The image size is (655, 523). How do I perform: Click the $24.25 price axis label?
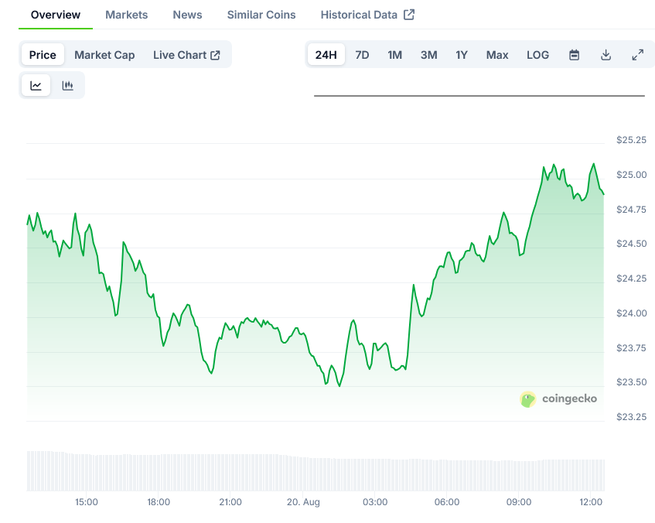(631, 279)
